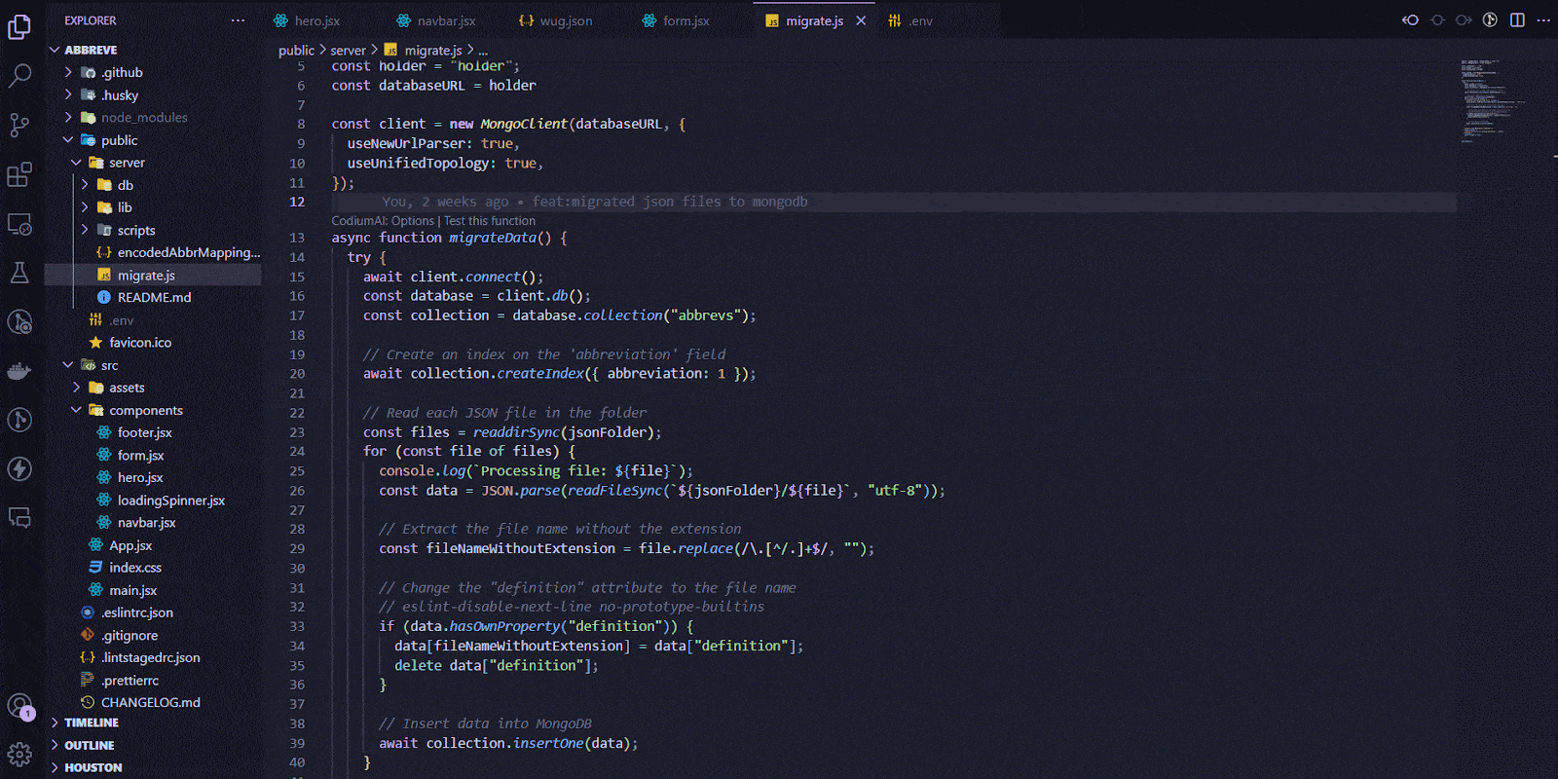The height and width of the screenshot is (779, 1558).
Task: Open the Remote Explorer icon
Action: point(19,224)
